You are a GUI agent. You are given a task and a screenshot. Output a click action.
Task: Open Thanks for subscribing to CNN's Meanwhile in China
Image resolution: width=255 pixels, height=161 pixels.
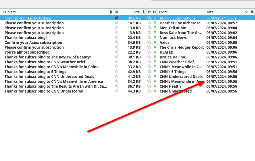pos(51,67)
